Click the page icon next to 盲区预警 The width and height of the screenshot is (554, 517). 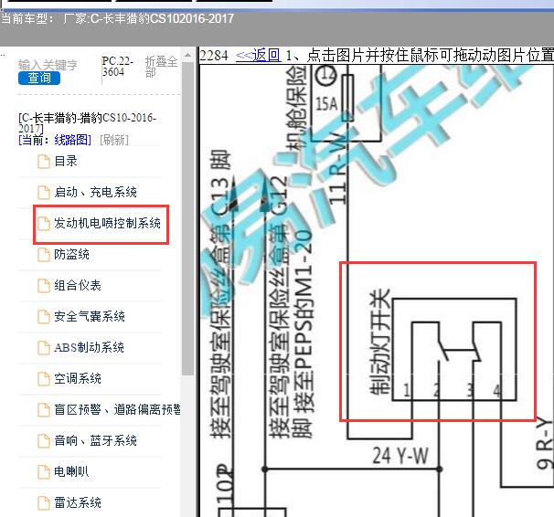44,410
